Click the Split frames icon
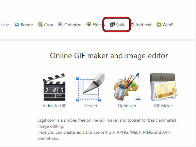Viewport: 196px width, 147px height. coord(112,24)
